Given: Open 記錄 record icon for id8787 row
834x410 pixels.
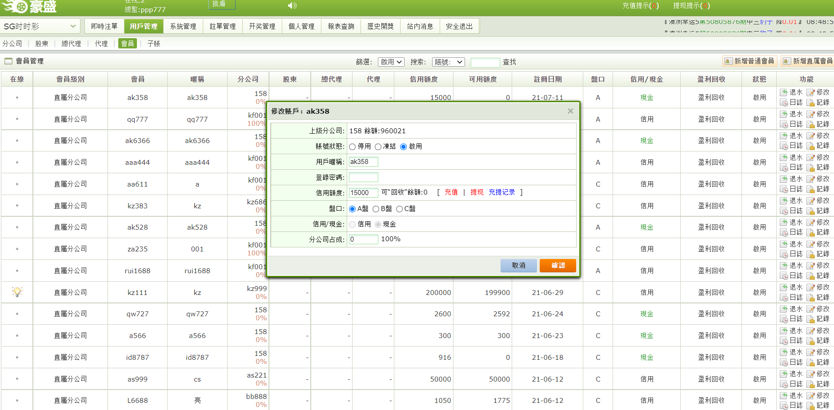Looking at the screenshot, I should [811, 362].
